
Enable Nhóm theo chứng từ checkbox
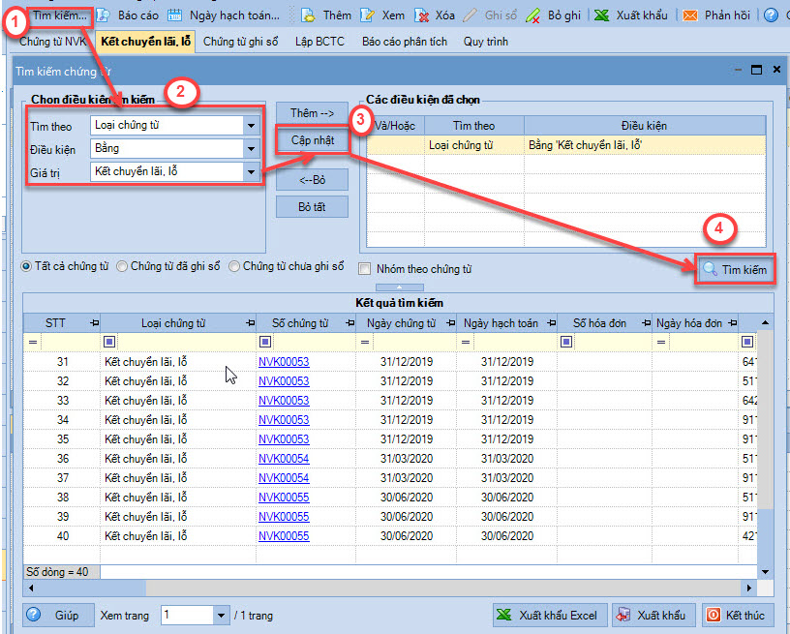coord(364,269)
